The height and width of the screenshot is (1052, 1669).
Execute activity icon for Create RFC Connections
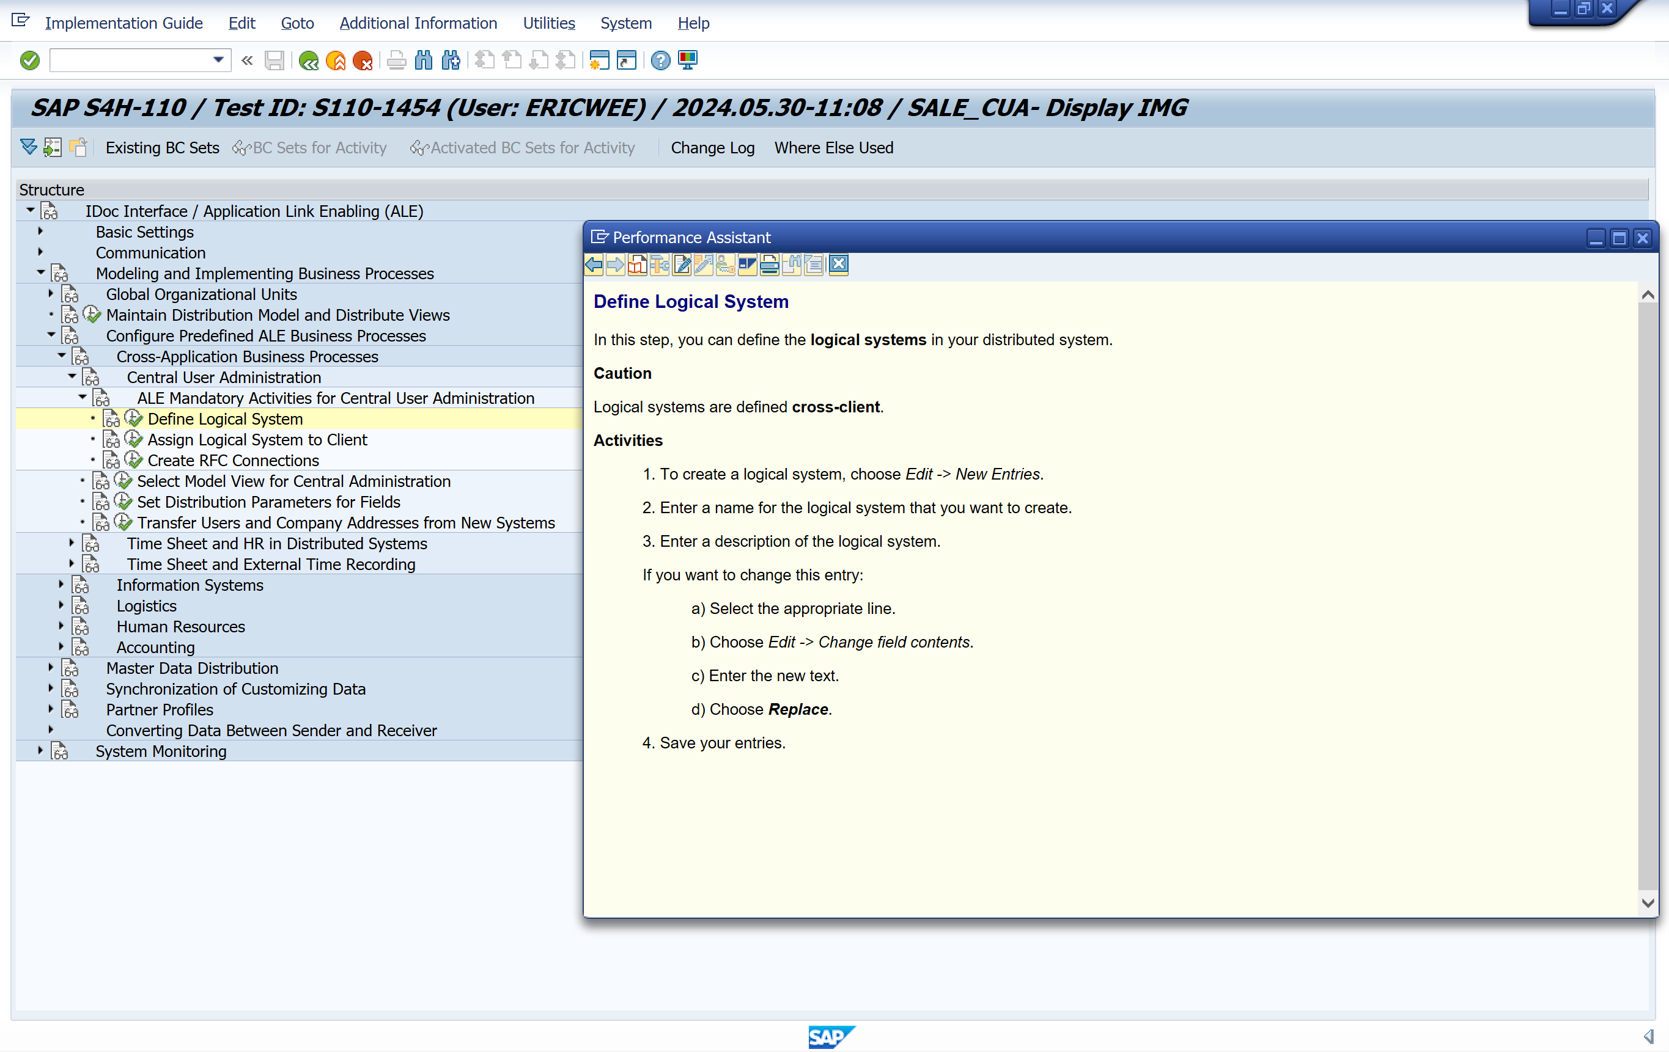pyautogui.click(x=134, y=460)
